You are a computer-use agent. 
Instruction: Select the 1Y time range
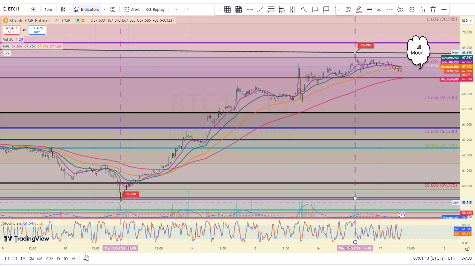58,258
